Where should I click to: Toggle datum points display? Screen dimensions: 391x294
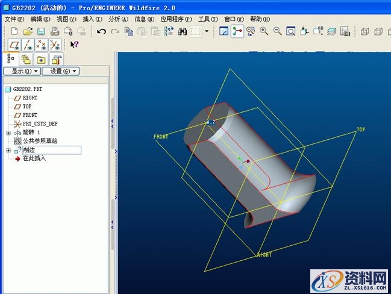pos(40,45)
